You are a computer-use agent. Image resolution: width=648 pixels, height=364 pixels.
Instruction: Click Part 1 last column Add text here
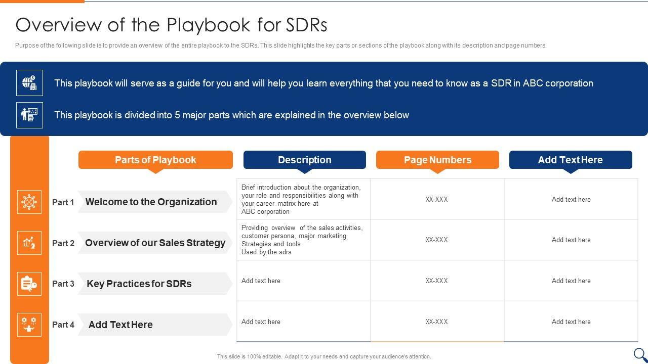click(x=571, y=199)
